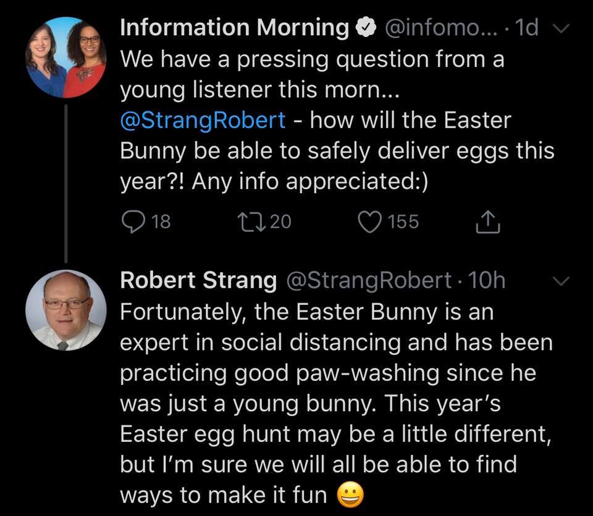
Task: Share the Information Morning tweet
Action: 487,222
